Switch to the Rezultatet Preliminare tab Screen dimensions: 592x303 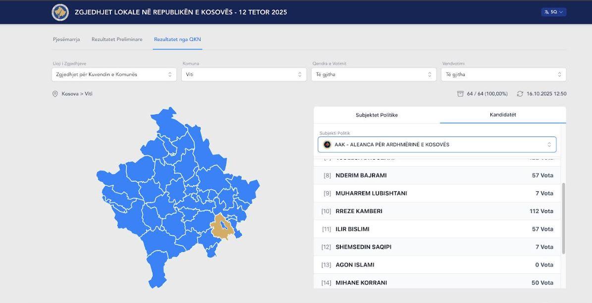coord(117,40)
